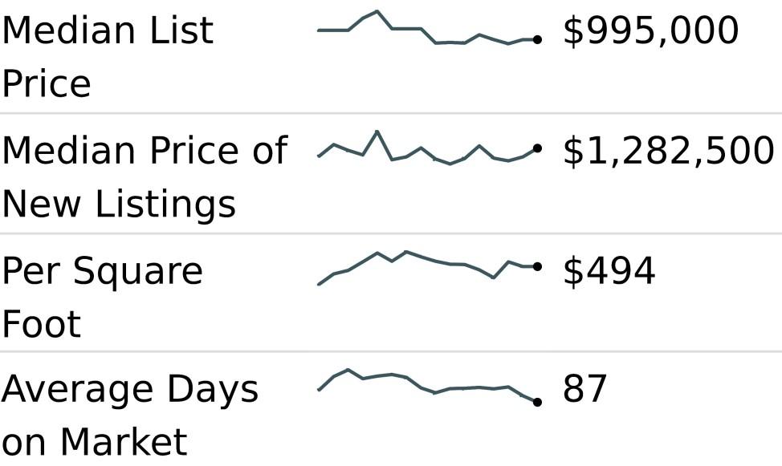The width and height of the screenshot is (782, 466).
Task: Click the end dot of New Listings sparkline
Action: click(x=537, y=148)
